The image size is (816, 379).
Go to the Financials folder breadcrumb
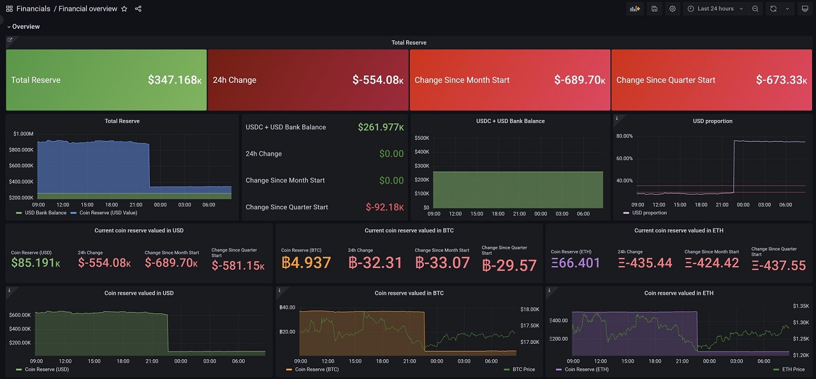coord(33,9)
